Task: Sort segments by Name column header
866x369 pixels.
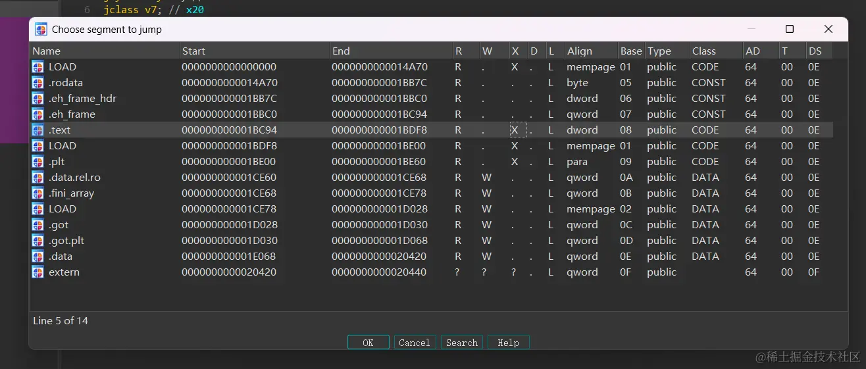Action: point(105,51)
